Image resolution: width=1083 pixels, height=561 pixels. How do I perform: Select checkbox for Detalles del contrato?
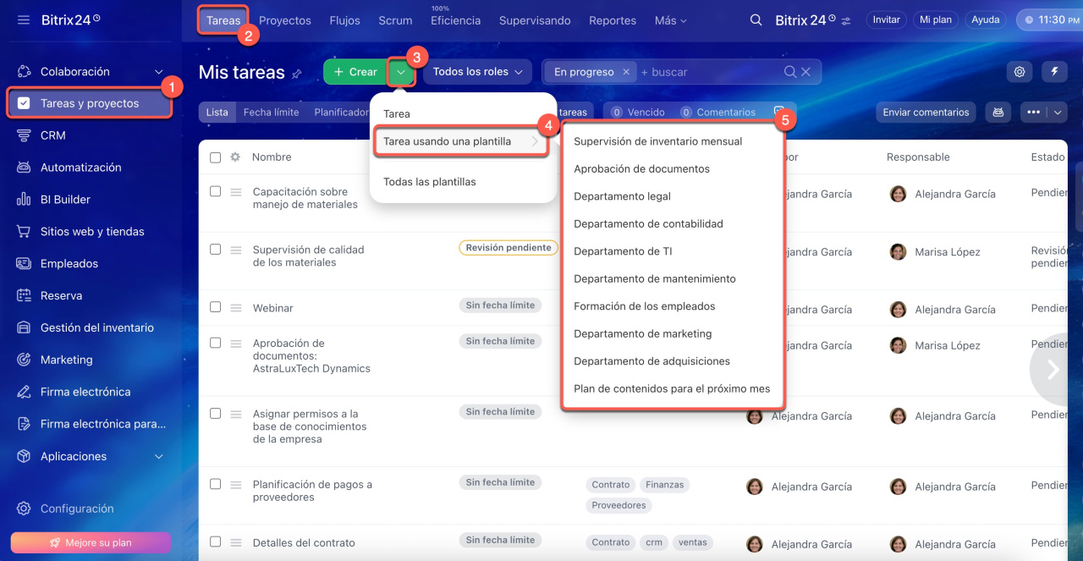coord(215,542)
